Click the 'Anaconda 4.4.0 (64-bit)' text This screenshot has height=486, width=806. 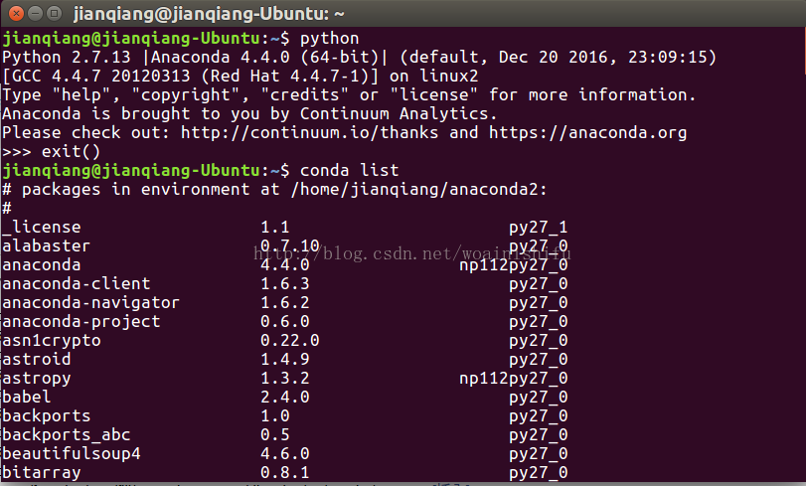coord(264,57)
